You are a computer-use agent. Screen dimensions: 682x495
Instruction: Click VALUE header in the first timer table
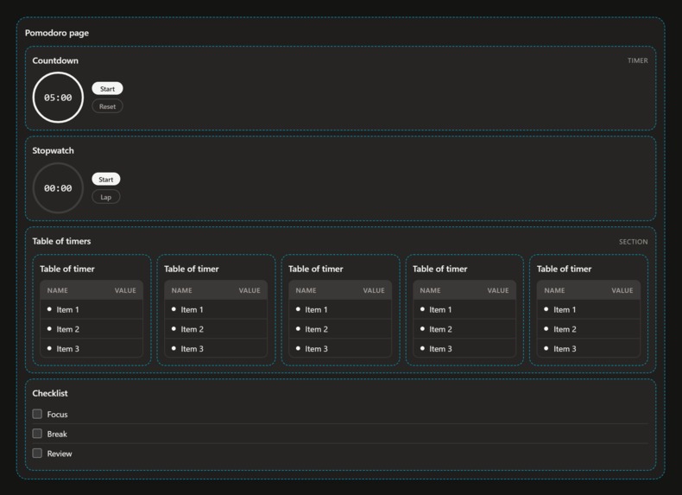pyautogui.click(x=125, y=290)
